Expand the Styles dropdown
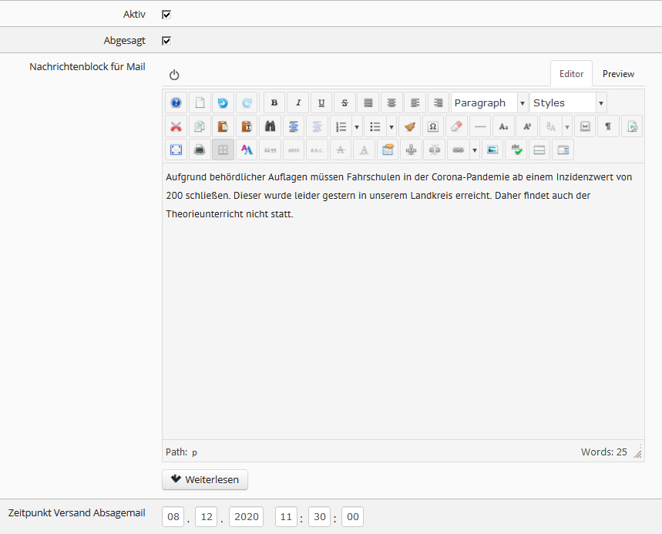This screenshot has height=534, width=662. click(x=600, y=103)
